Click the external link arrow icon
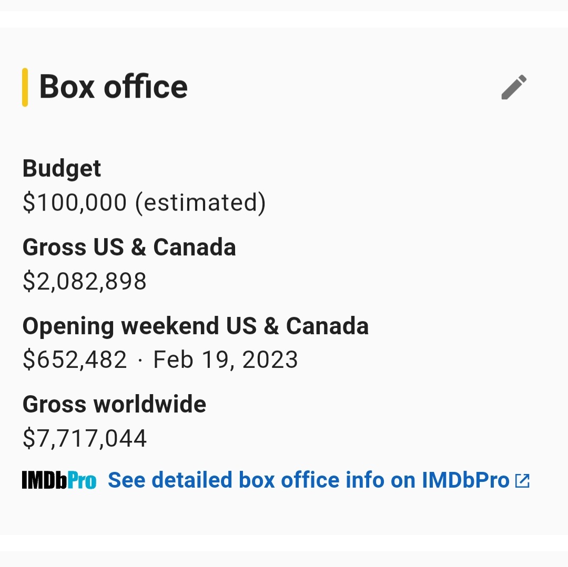The height and width of the screenshot is (567, 568). point(522,480)
